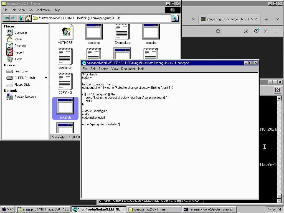Open Mousepad Document menu

(128, 69)
